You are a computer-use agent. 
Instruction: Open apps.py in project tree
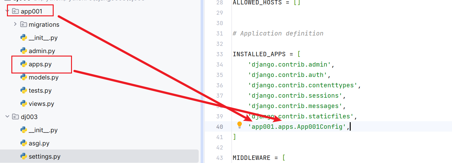(x=40, y=64)
